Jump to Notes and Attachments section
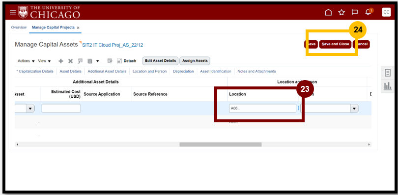 256,71
